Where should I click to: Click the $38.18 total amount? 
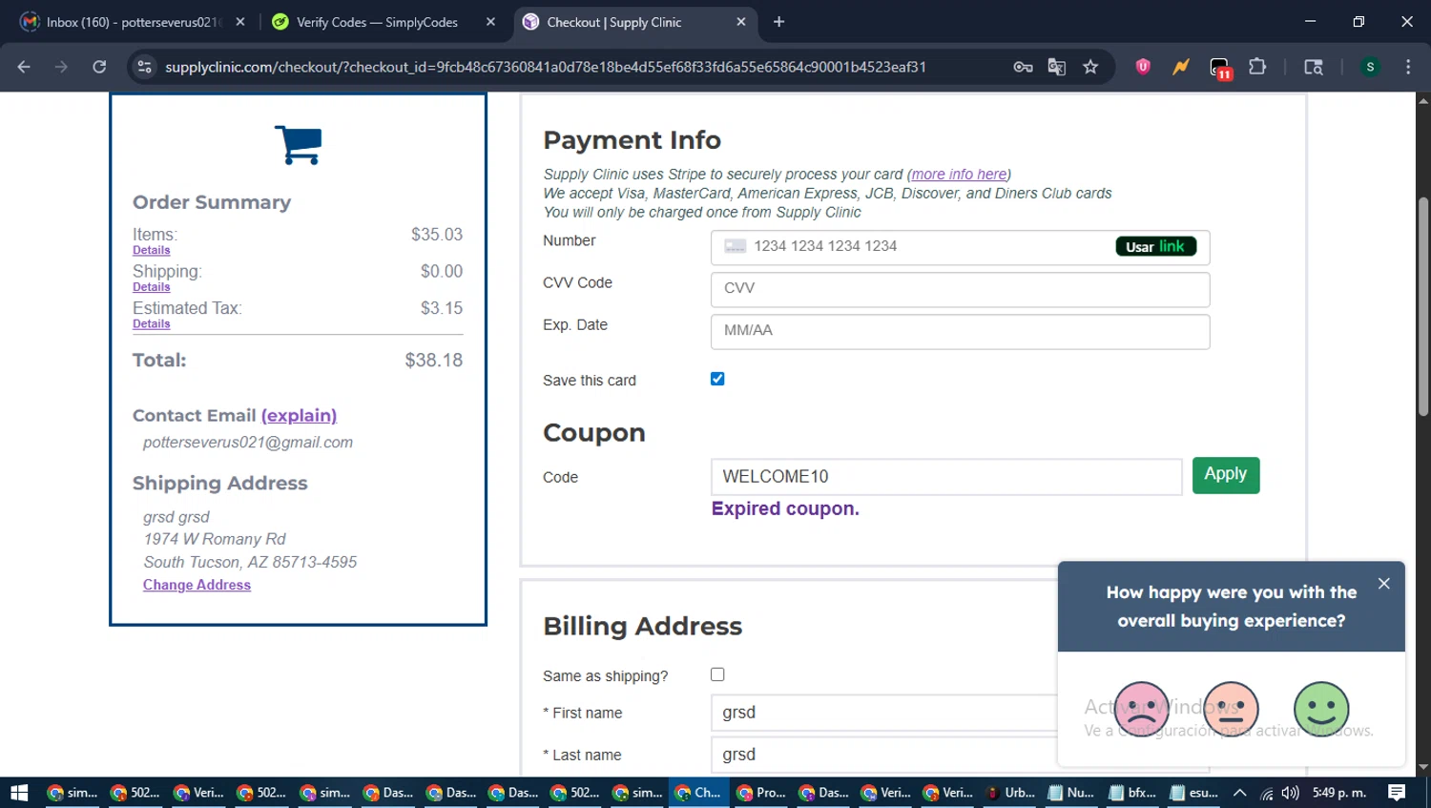click(x=433, y=361)
